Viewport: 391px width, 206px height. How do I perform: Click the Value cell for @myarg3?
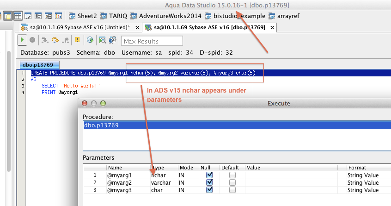(292, 190)
